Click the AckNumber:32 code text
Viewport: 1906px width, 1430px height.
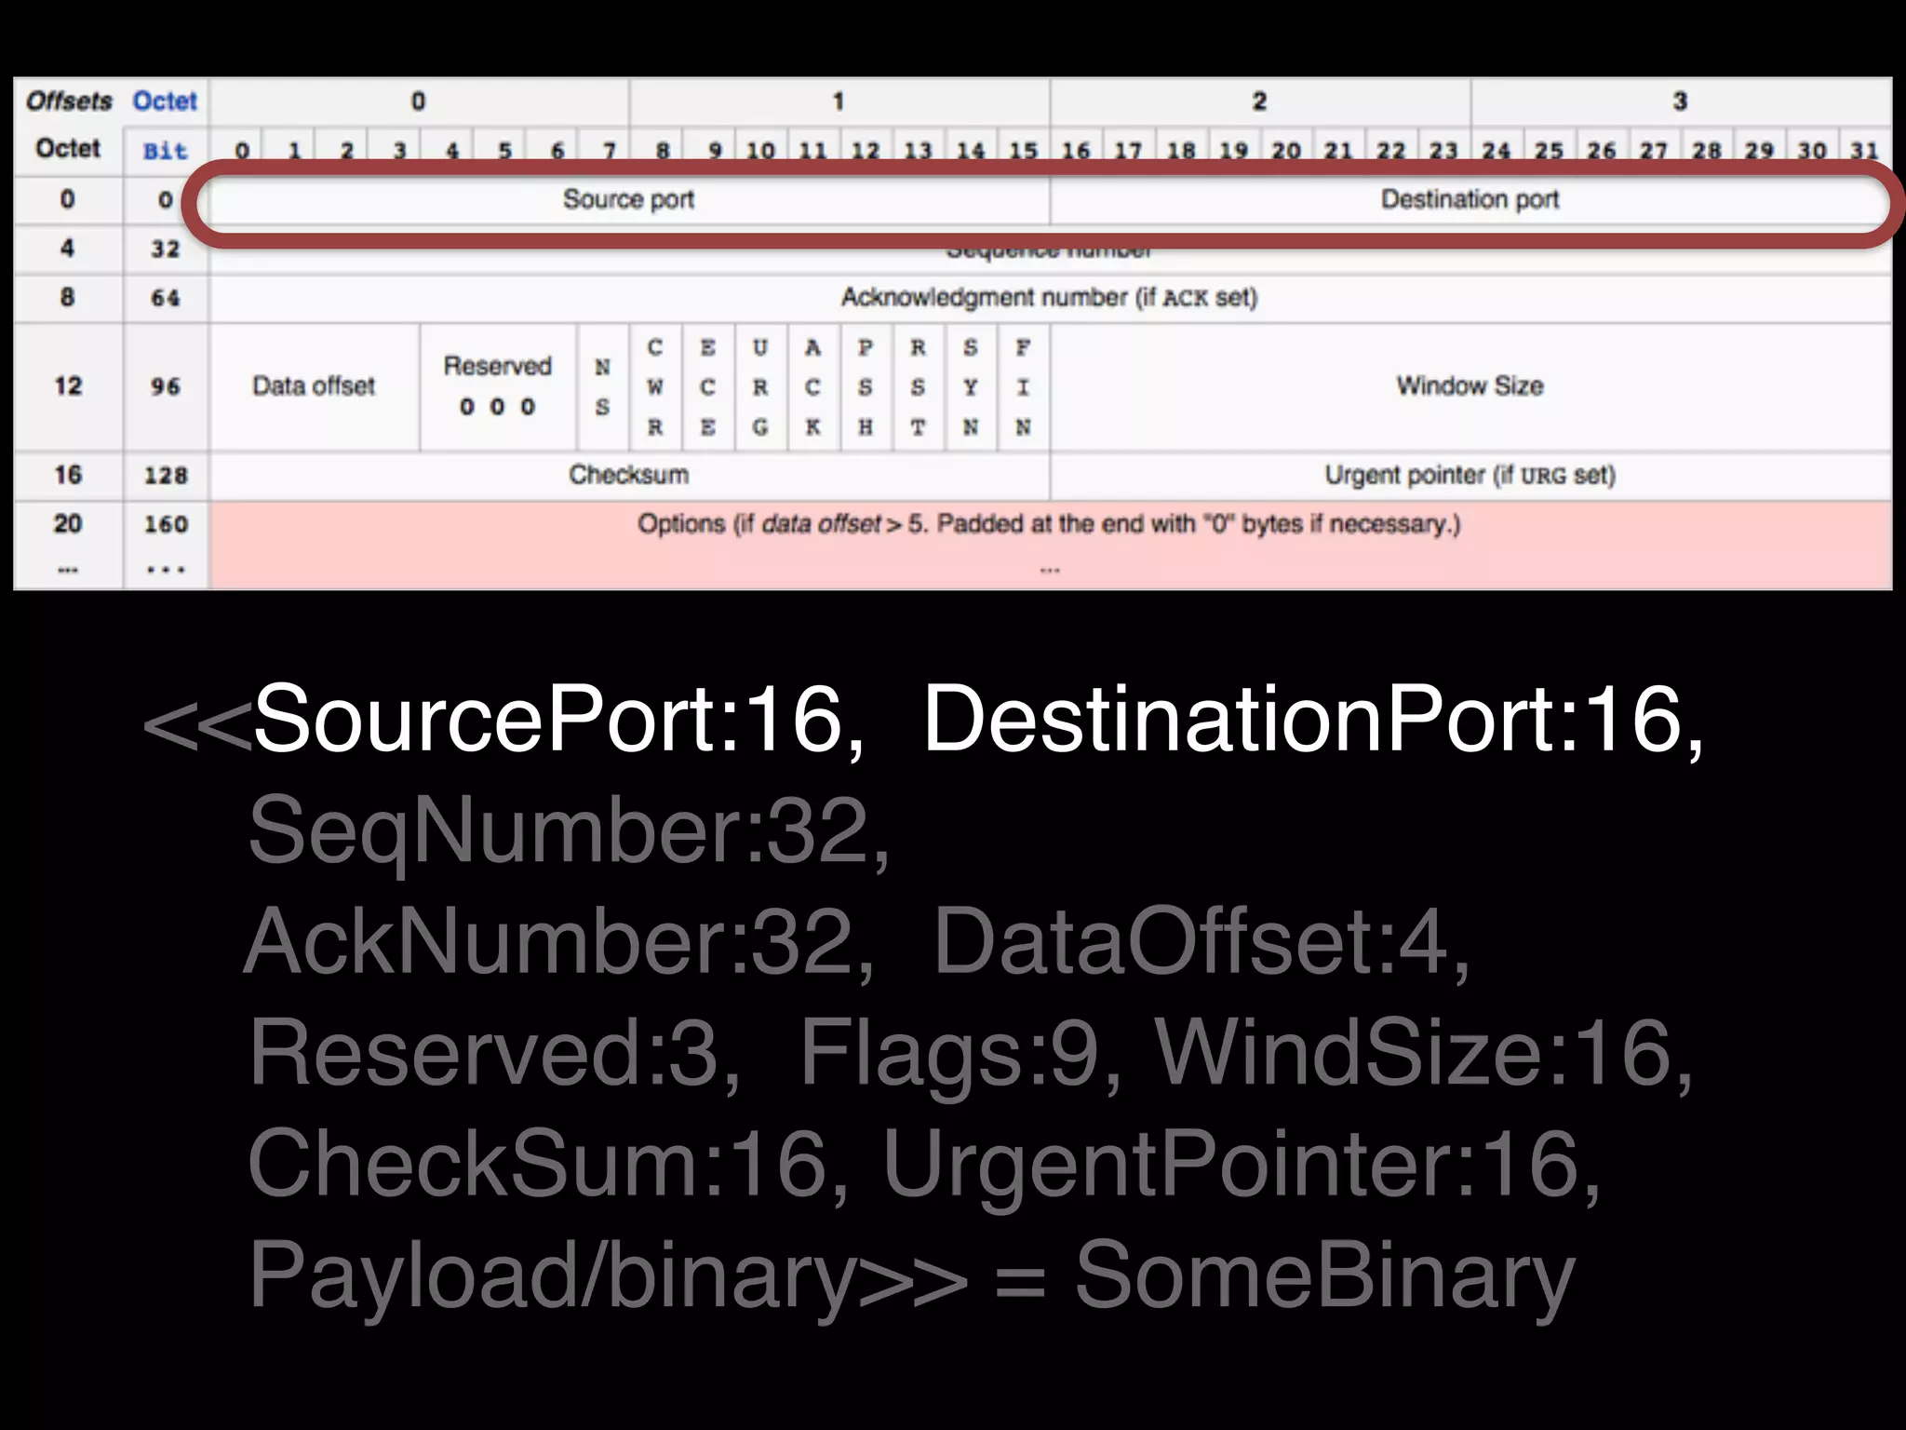(x=549, y=941)
